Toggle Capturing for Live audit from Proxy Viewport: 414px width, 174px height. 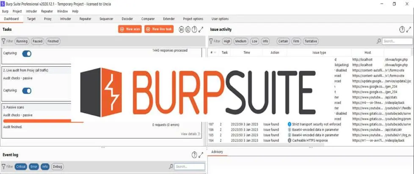coord(27,90)
